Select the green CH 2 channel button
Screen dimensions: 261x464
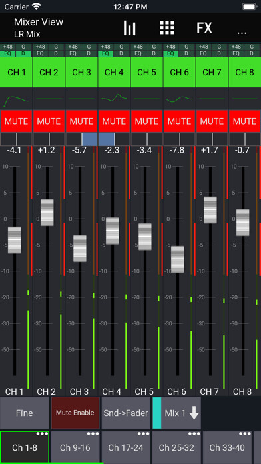point(49,72)
